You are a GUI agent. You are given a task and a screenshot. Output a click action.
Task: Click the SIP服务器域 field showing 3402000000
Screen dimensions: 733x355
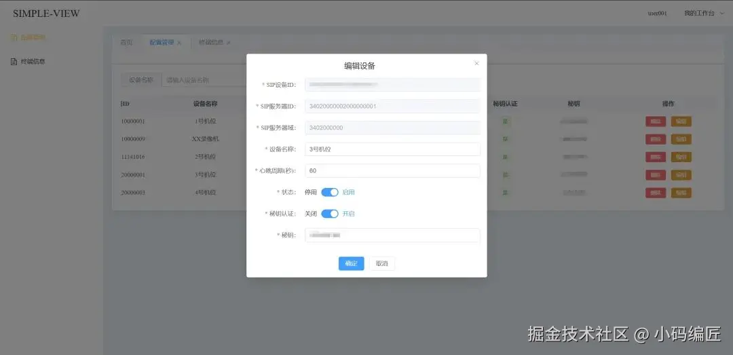392,128
